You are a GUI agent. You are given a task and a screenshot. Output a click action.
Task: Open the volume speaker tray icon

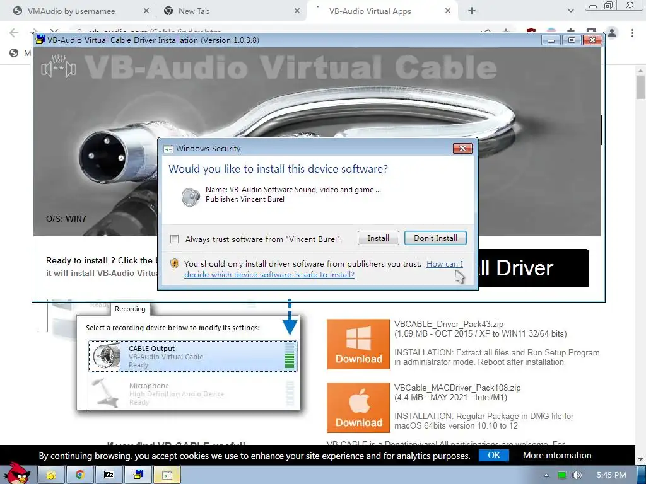pos(577,475)
